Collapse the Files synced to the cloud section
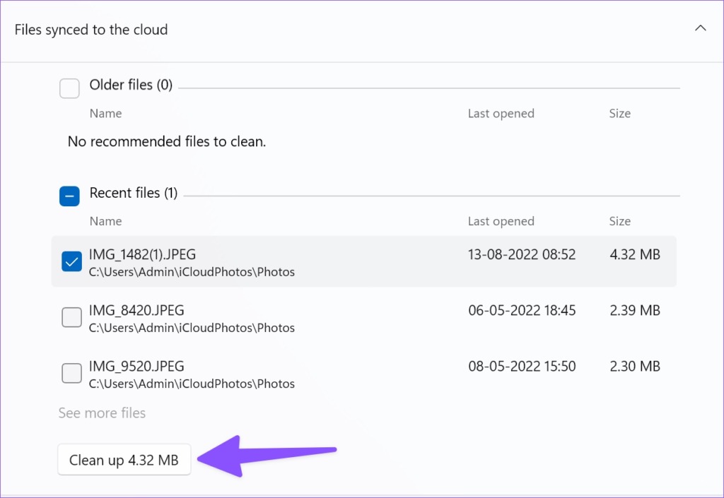 pyautogui.click(x=700, y=28)
